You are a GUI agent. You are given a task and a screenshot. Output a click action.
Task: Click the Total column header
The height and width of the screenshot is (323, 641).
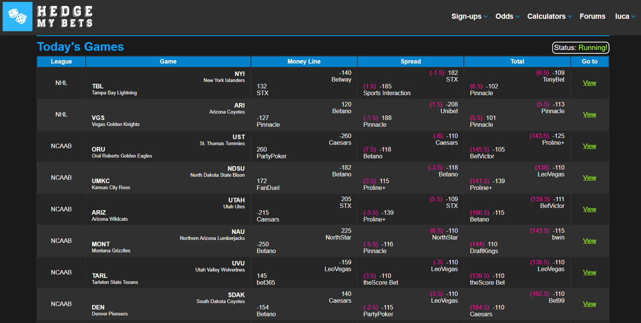[517, 61]
